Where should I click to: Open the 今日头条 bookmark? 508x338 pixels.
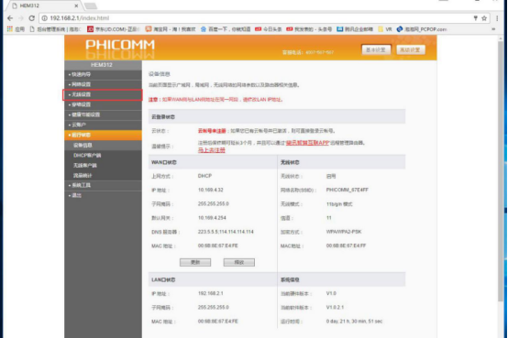[x=268, y=29]
